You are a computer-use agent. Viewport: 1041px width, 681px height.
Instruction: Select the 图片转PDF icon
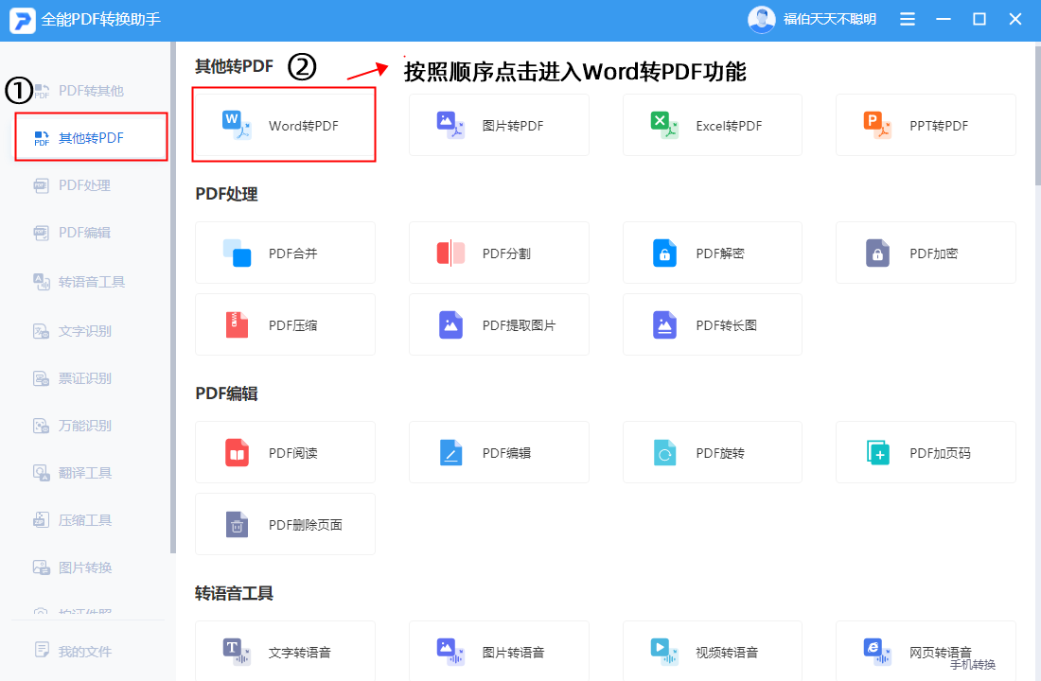(450, 126)
